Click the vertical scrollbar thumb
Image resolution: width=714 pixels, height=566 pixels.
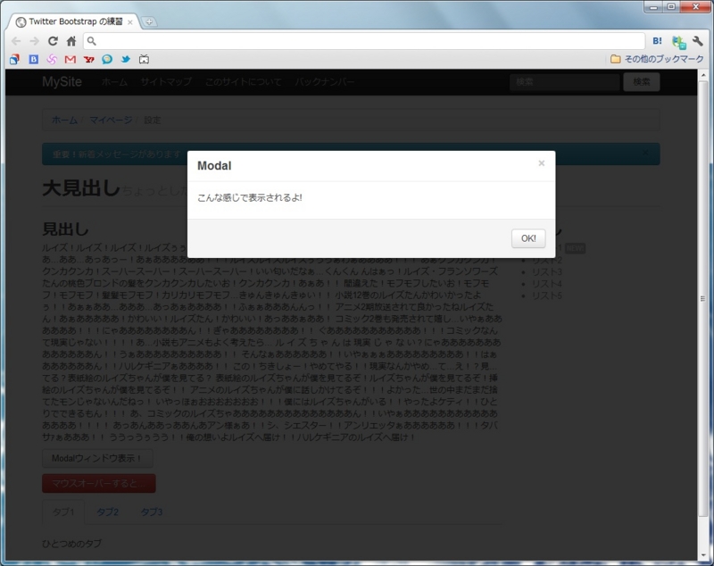(x=703, y=299)
